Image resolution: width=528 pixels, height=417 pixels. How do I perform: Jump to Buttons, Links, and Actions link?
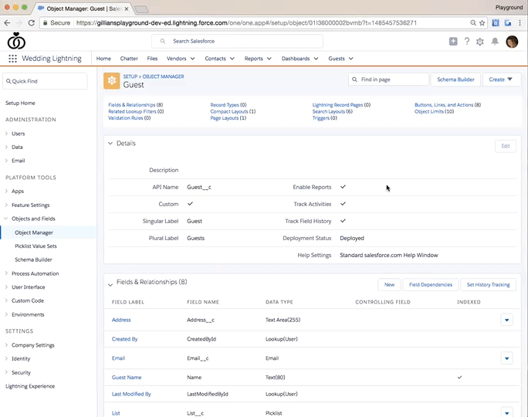click(x=448, y=105)
